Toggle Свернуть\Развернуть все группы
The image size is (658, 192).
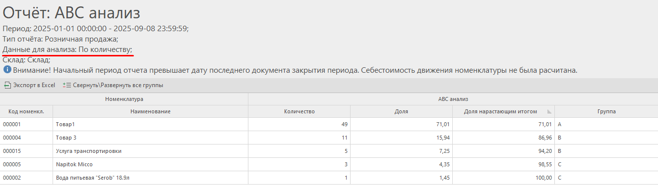pos(114,85)
